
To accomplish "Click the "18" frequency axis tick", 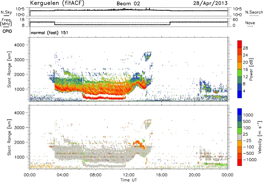I will click(x=22, y=20).
